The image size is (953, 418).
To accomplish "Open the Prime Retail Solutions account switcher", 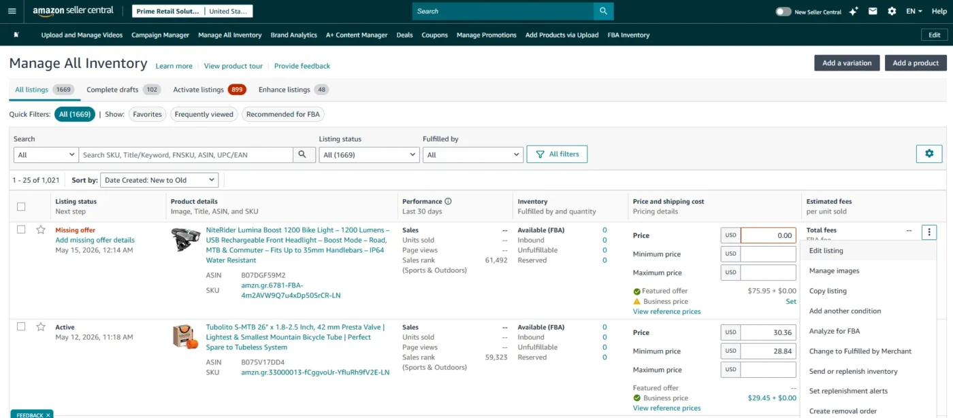I will pos(193,12).
